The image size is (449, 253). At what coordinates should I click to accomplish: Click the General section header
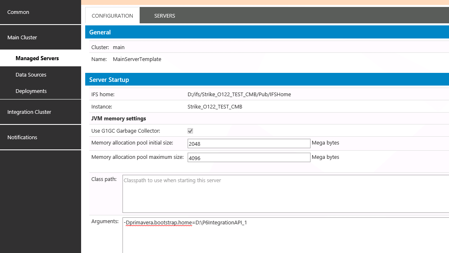click(100, 32)
